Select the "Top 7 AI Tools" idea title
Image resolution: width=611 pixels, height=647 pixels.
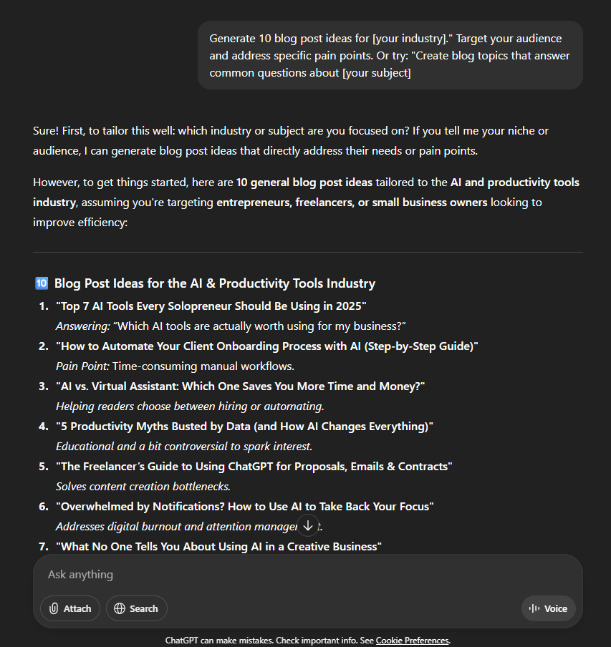point(211,306)
